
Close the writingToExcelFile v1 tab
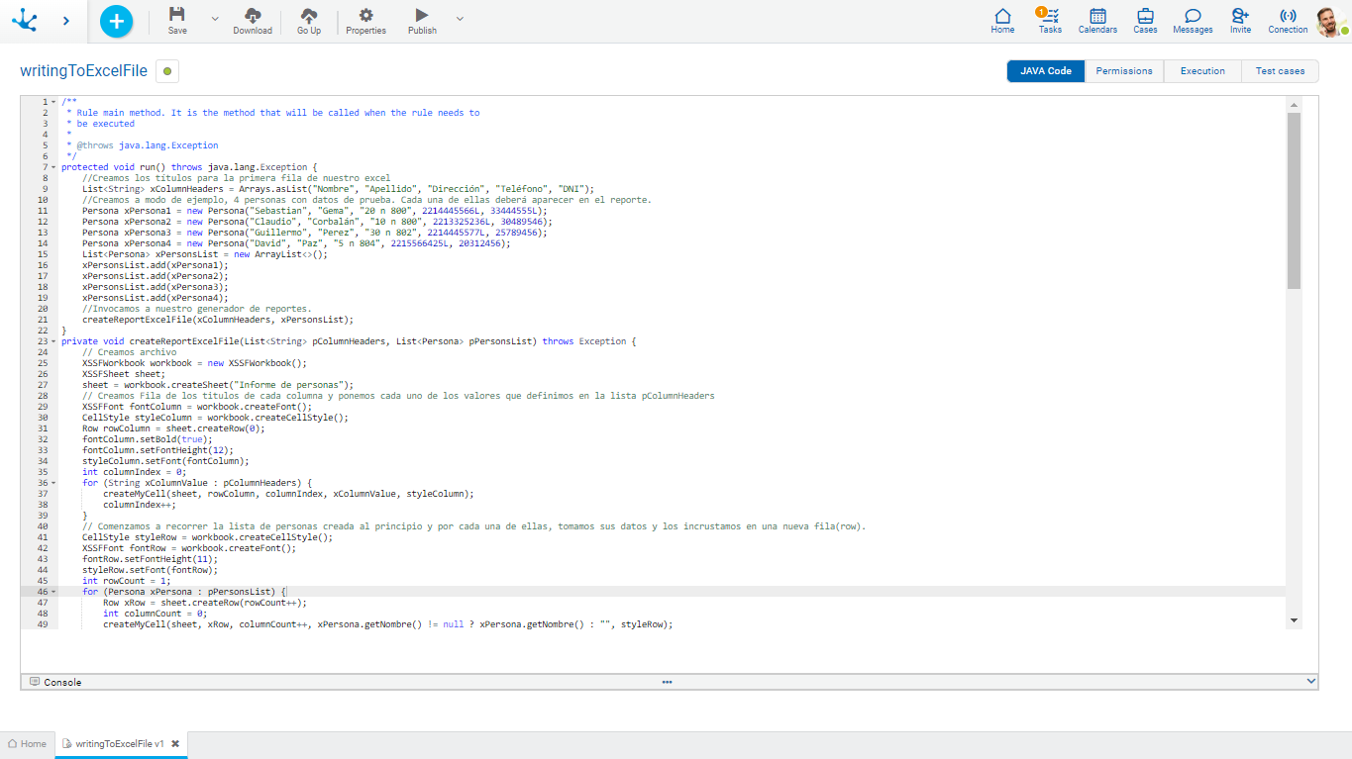(x=175, y=744)
